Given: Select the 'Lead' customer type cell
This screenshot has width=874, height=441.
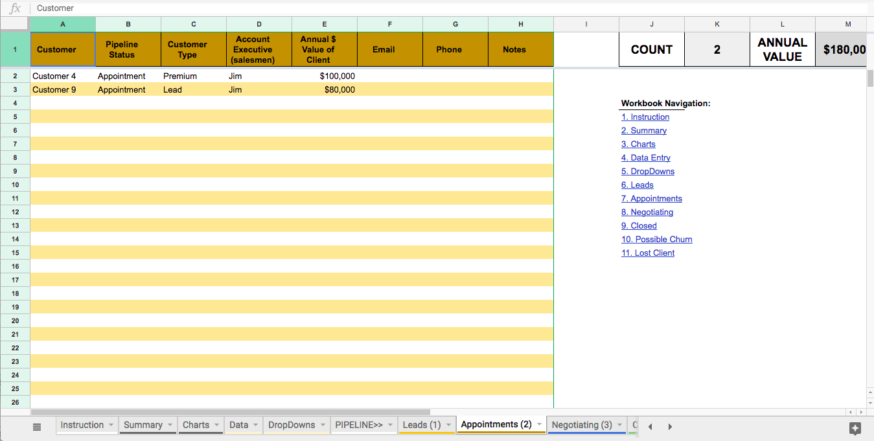Looking at the screenshot, I should tap(194, 89).
